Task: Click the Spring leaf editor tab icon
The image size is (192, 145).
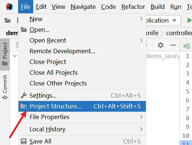Action: 187,45
